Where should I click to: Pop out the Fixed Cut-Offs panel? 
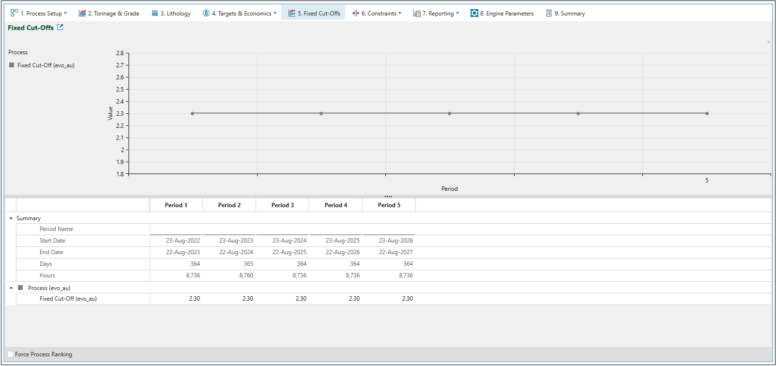60,27
